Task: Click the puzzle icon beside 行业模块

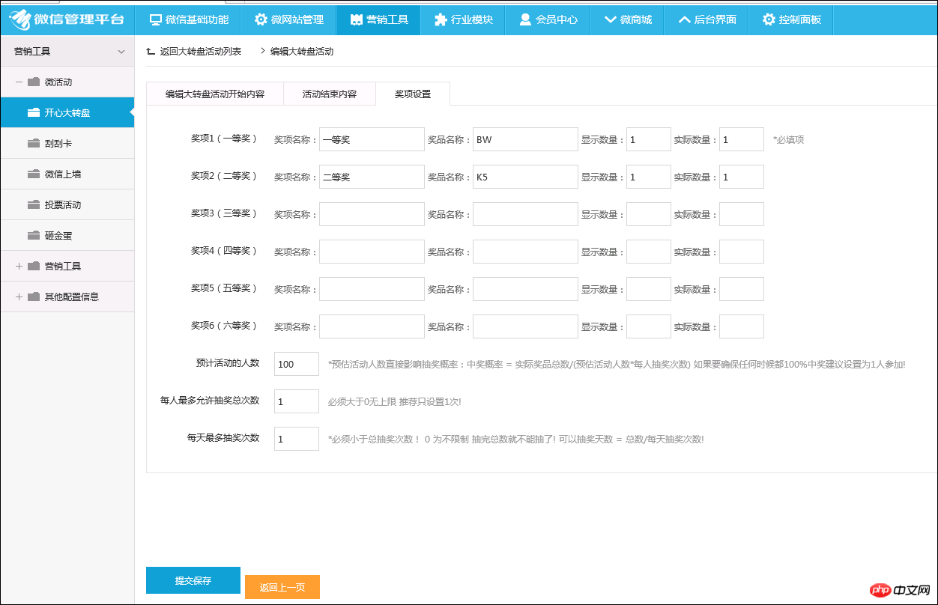Action: [x=441, y=19]
